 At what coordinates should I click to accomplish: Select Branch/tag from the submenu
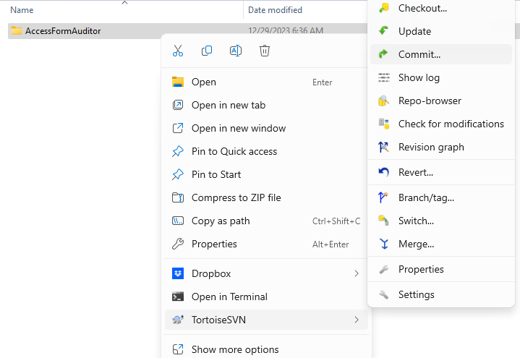coord(441,197)
